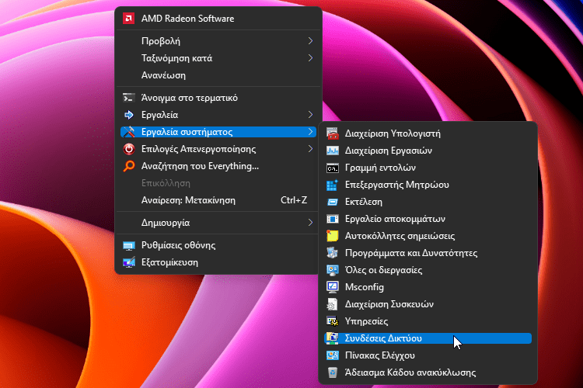Click the AMD Radeon Software icon
This screenshot has height=388, width=583.
(128, 18)
